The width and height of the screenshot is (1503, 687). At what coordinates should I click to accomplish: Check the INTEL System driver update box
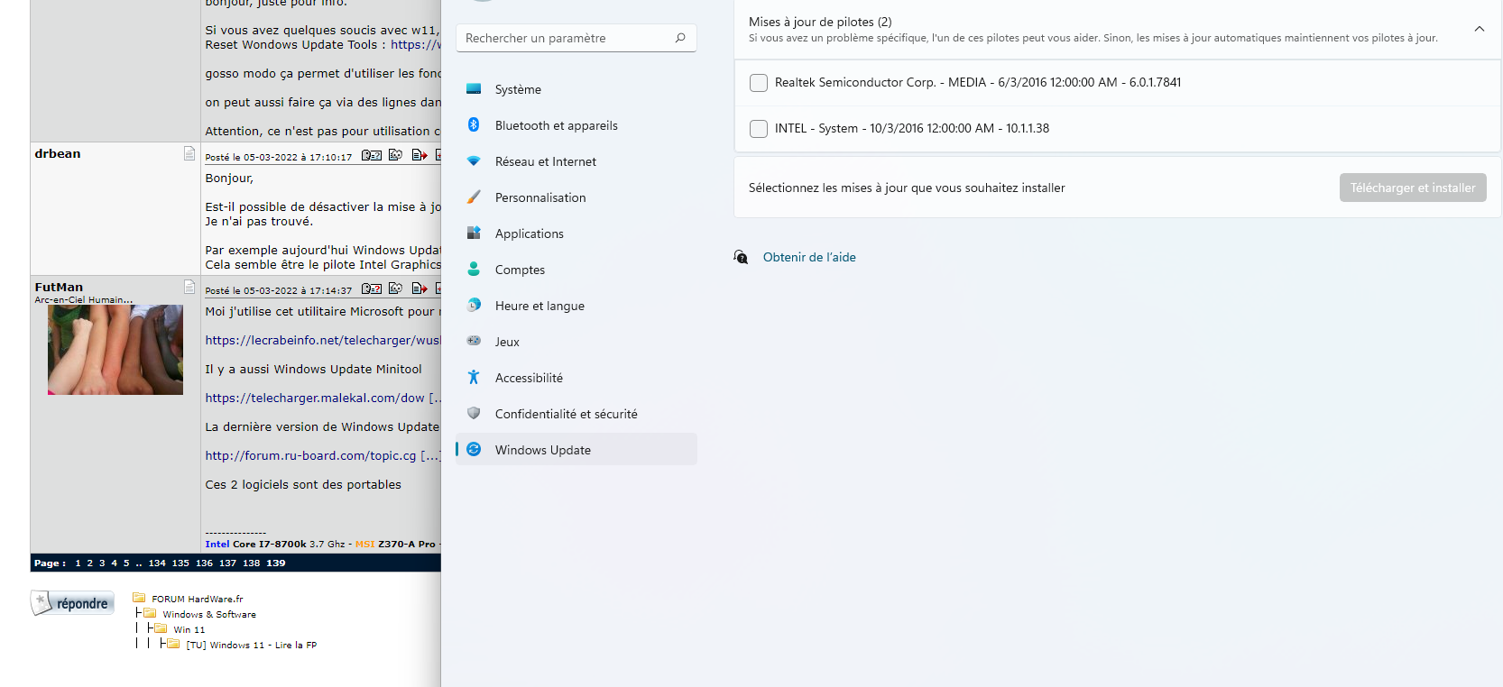pyautogui.click(x=759, y=129)
